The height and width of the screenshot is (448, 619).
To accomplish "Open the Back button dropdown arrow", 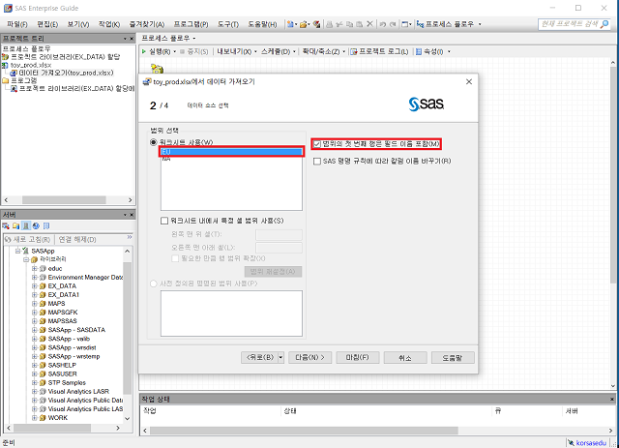I will click(x=280, y=358).
